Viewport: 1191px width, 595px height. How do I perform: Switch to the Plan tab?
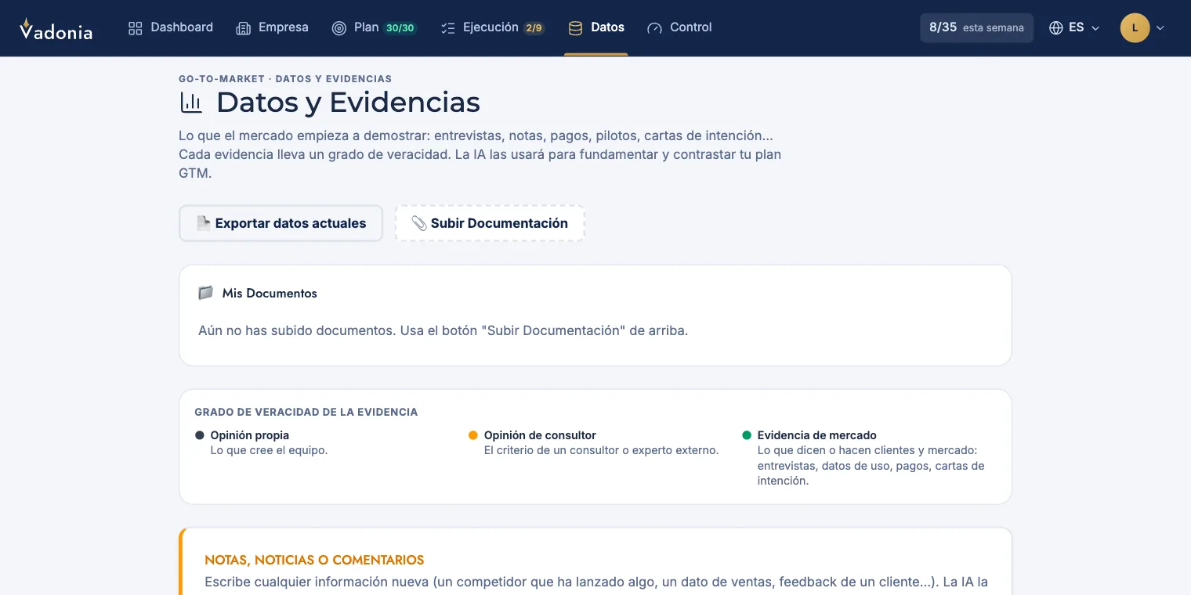tap(375, 27)
